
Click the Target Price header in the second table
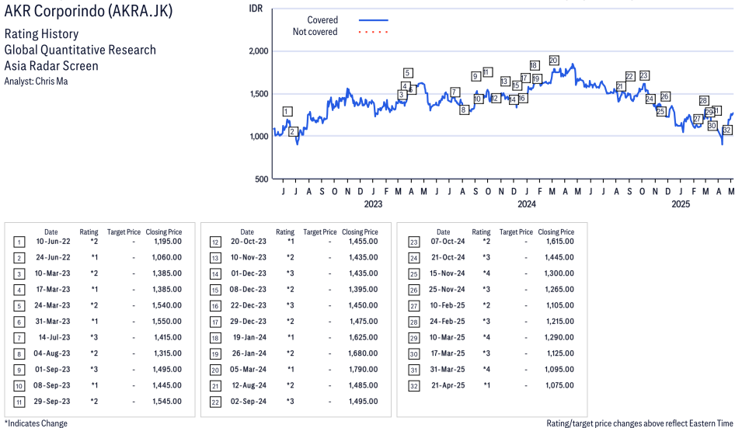[320, 232]
